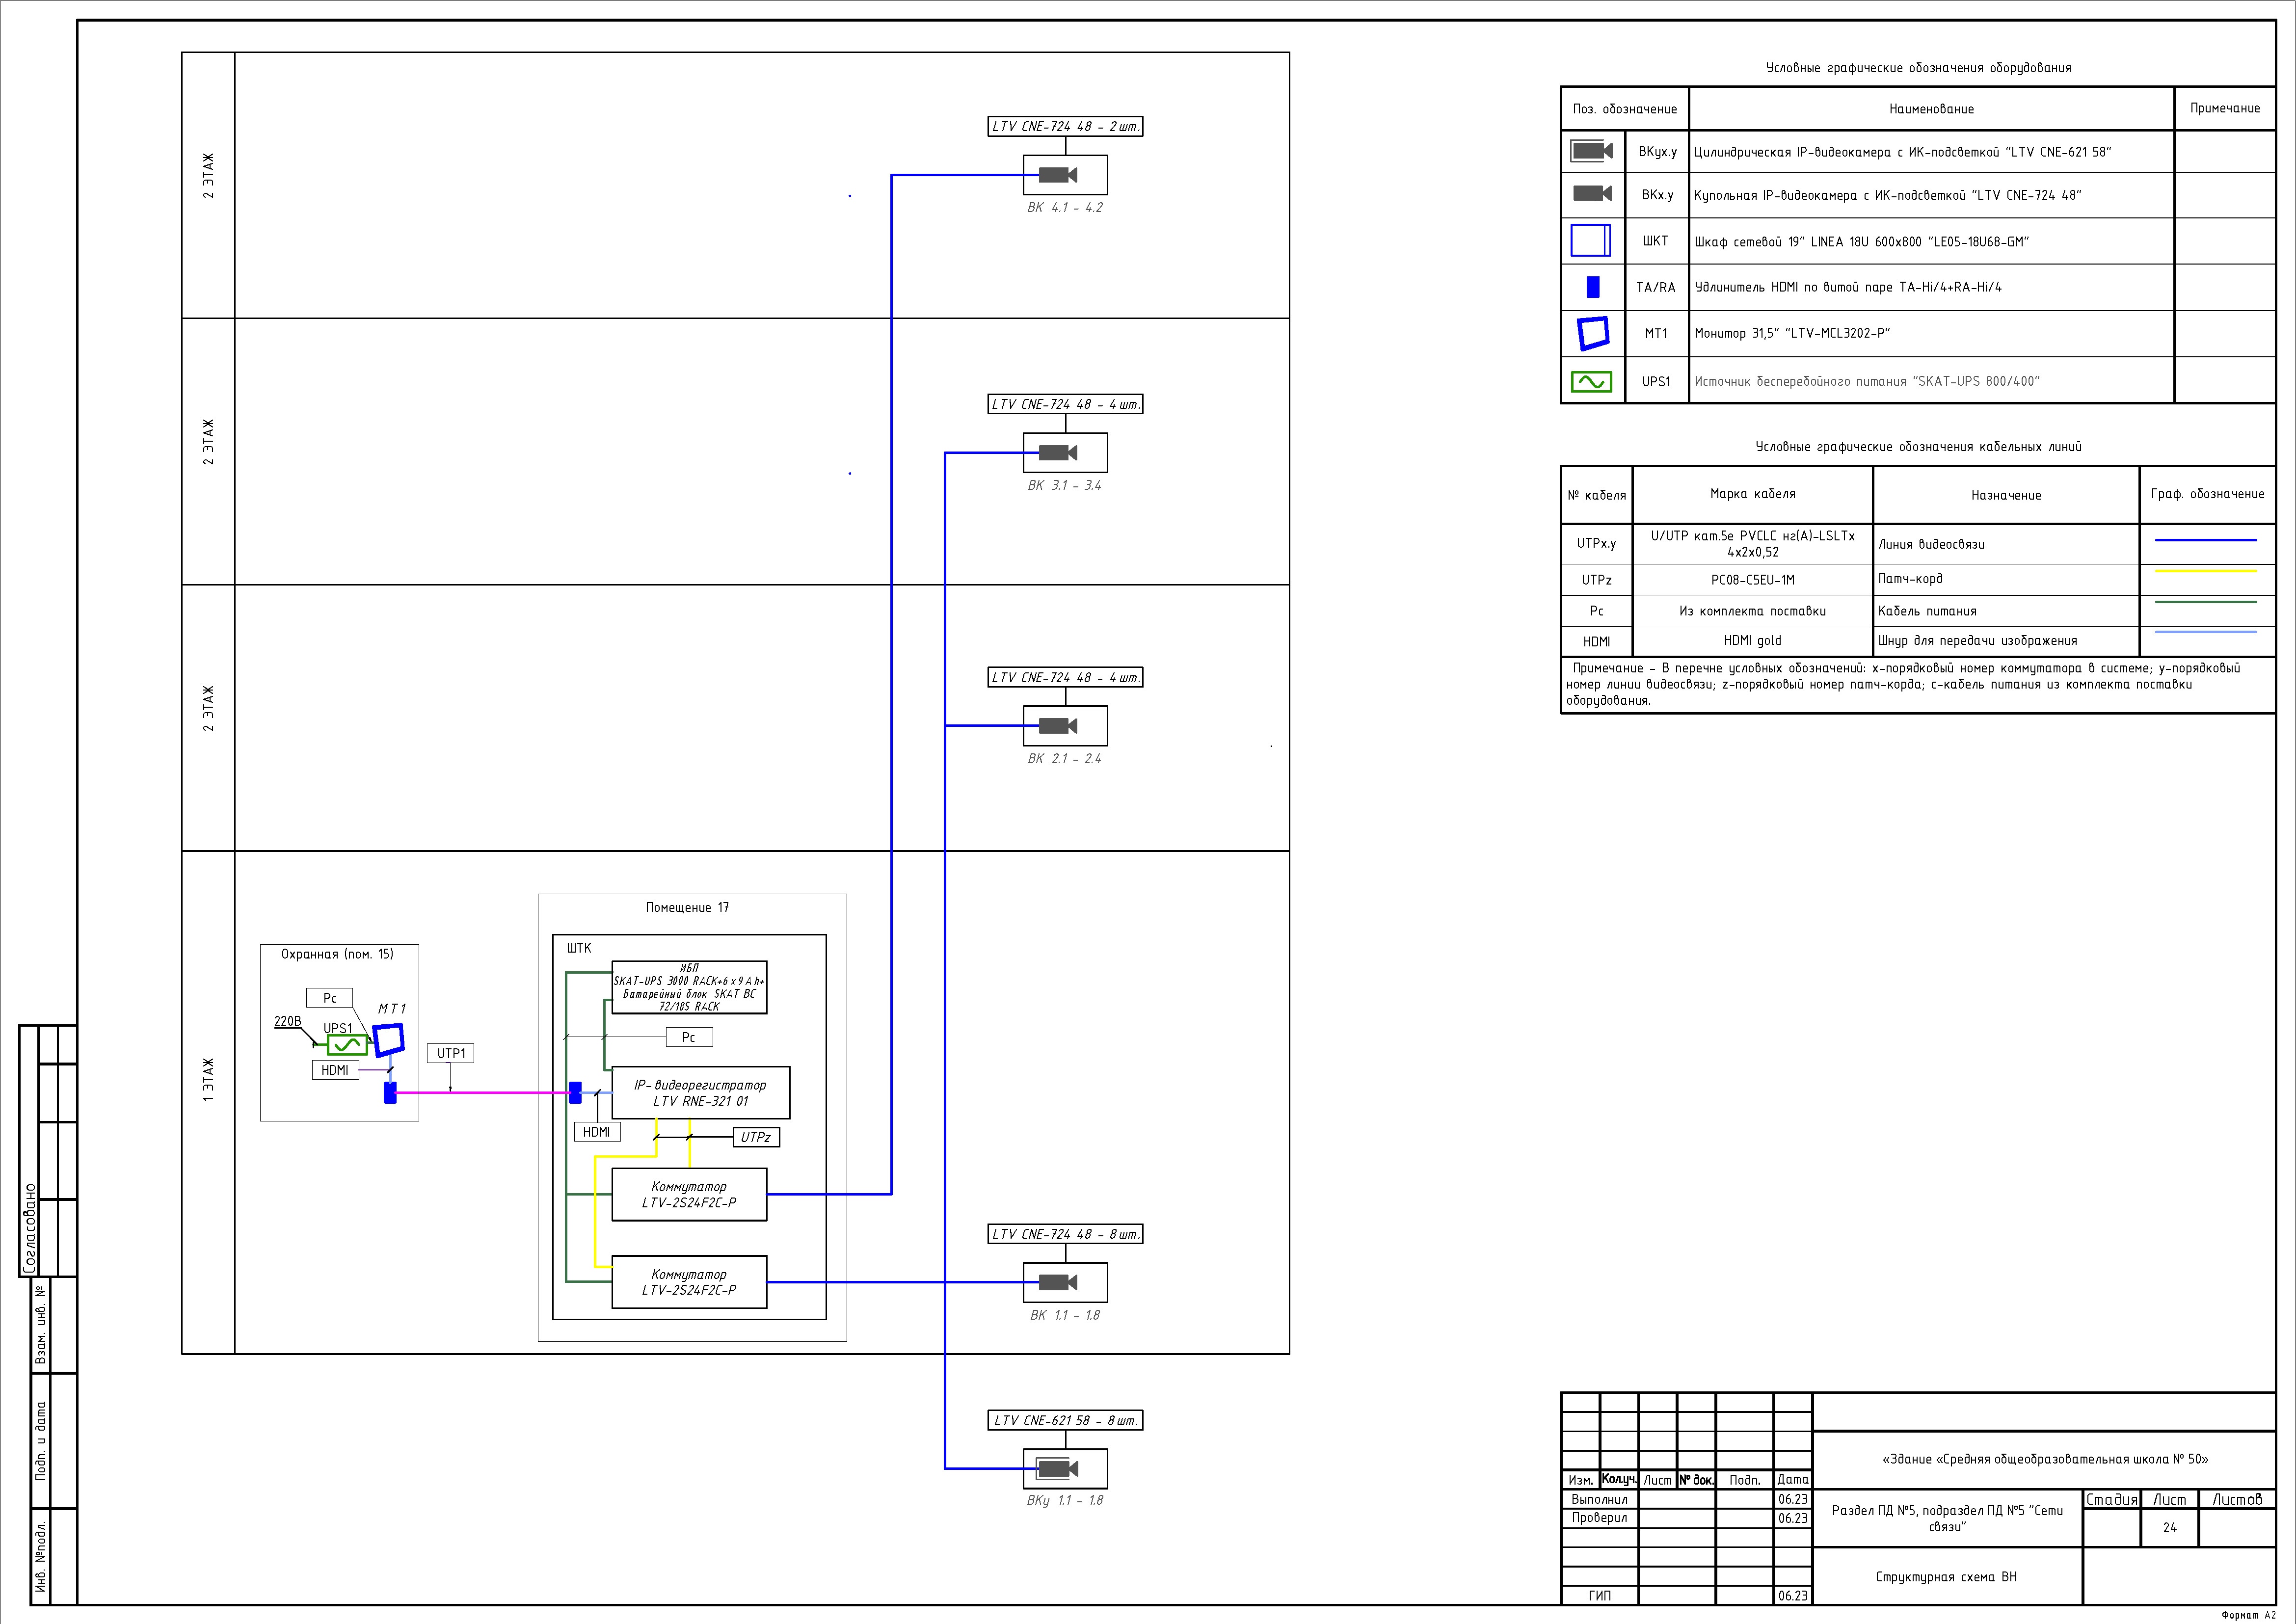The height and width of the screenshot is (1624, 2296).
Task: Click the 'Условные графические обозначения оборудования' heading
Action: [1918, 68]
